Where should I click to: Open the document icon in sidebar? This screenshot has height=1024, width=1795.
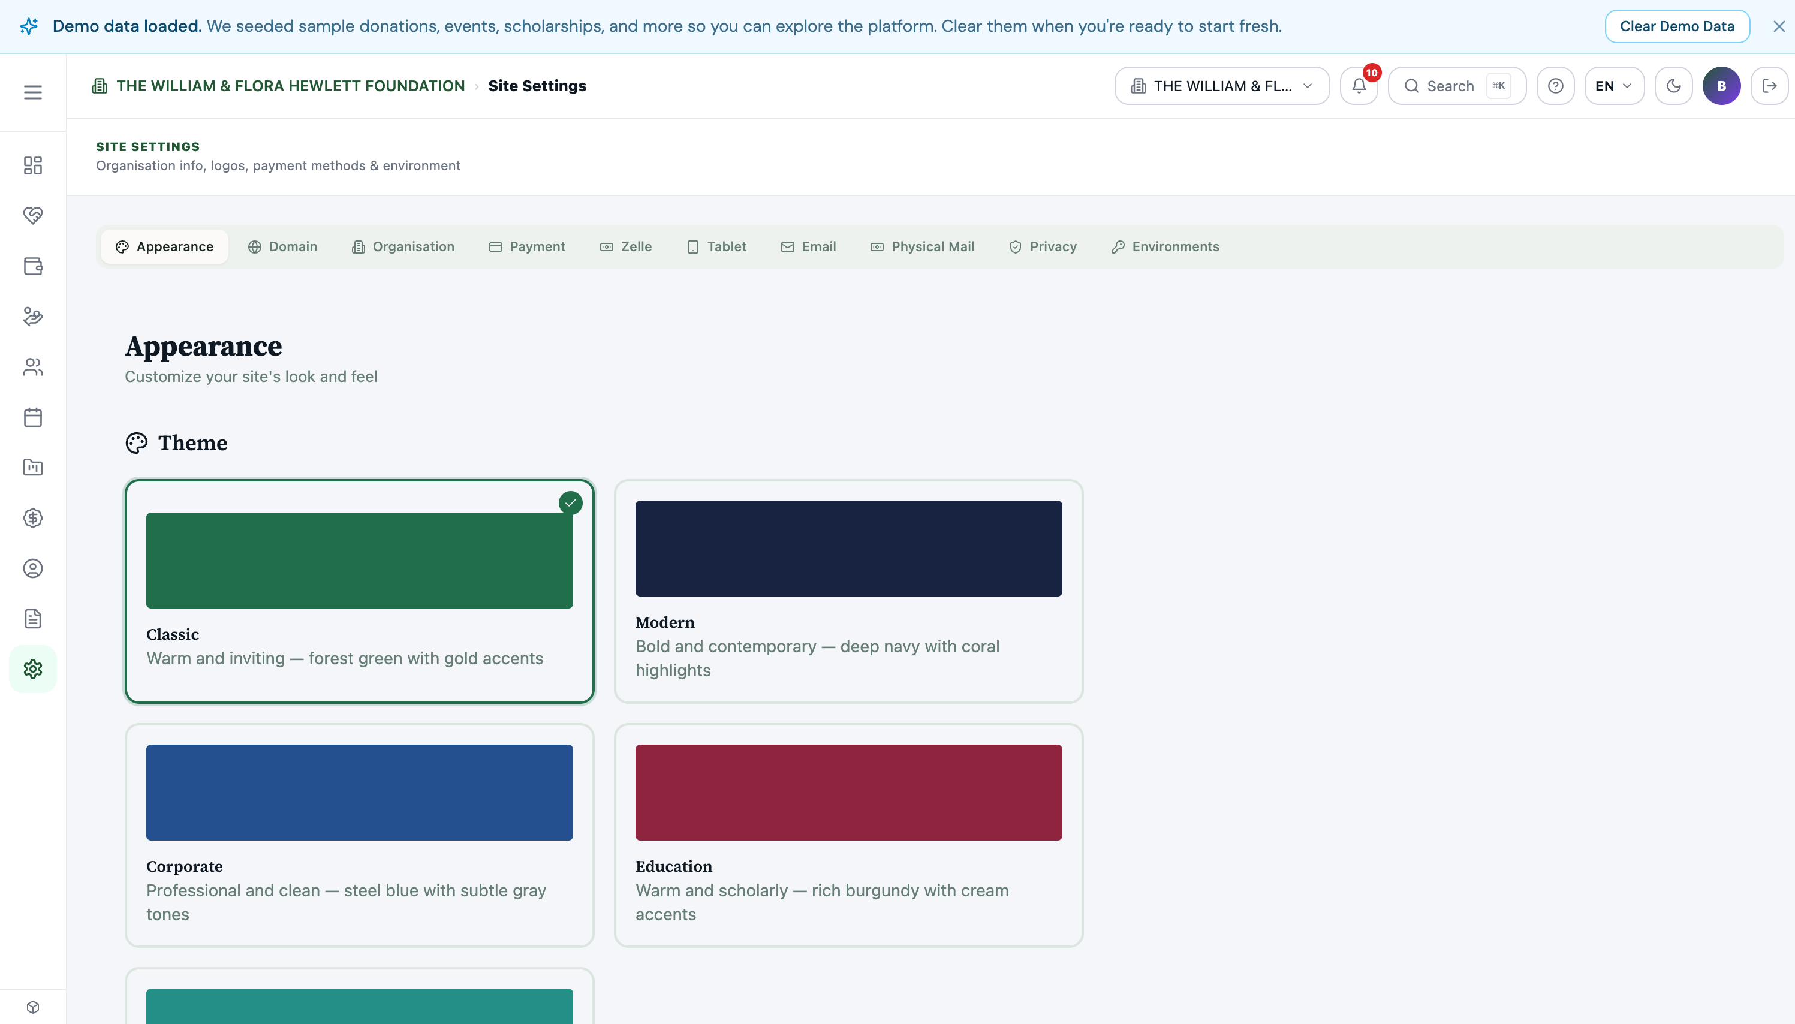tap(32, 618)
